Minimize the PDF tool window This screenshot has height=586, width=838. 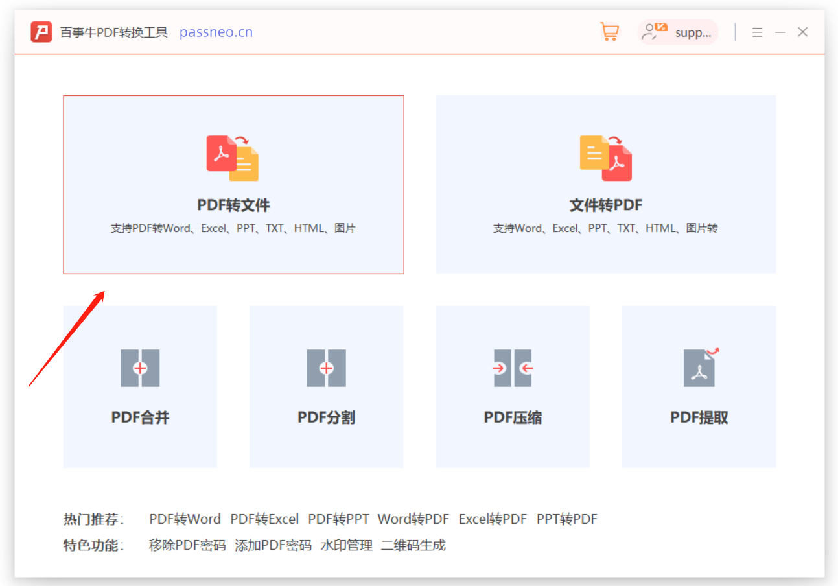click(780, 32)
